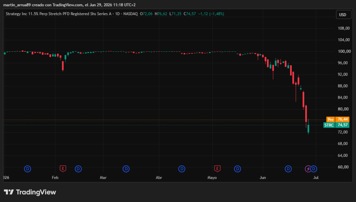Select the dividend marker between Mar and Abr
Image resolution: width=356 pixels, height=202 pixels.
pyautogui.click(x=126, y=169)
